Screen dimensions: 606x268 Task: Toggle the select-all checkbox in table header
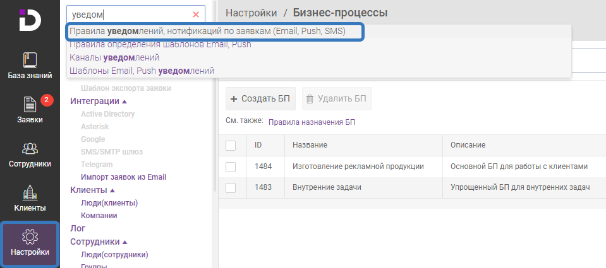231,146
